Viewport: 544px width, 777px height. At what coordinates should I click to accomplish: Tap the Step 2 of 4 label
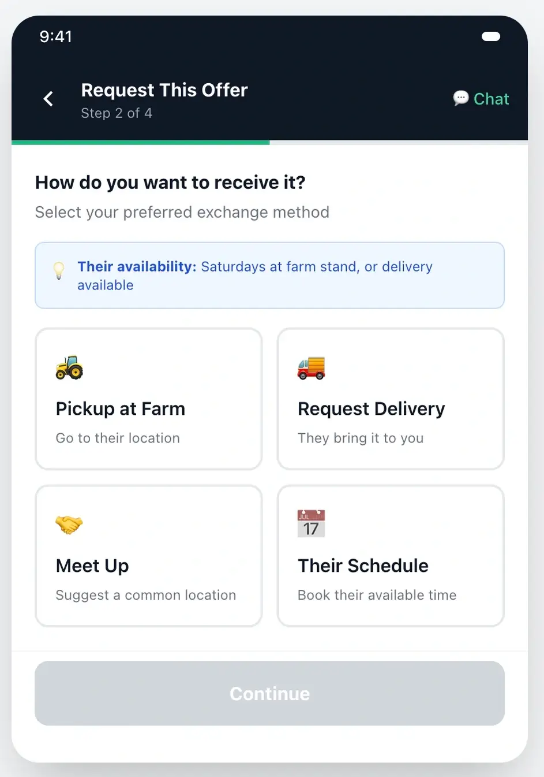(x=117, y=113)
